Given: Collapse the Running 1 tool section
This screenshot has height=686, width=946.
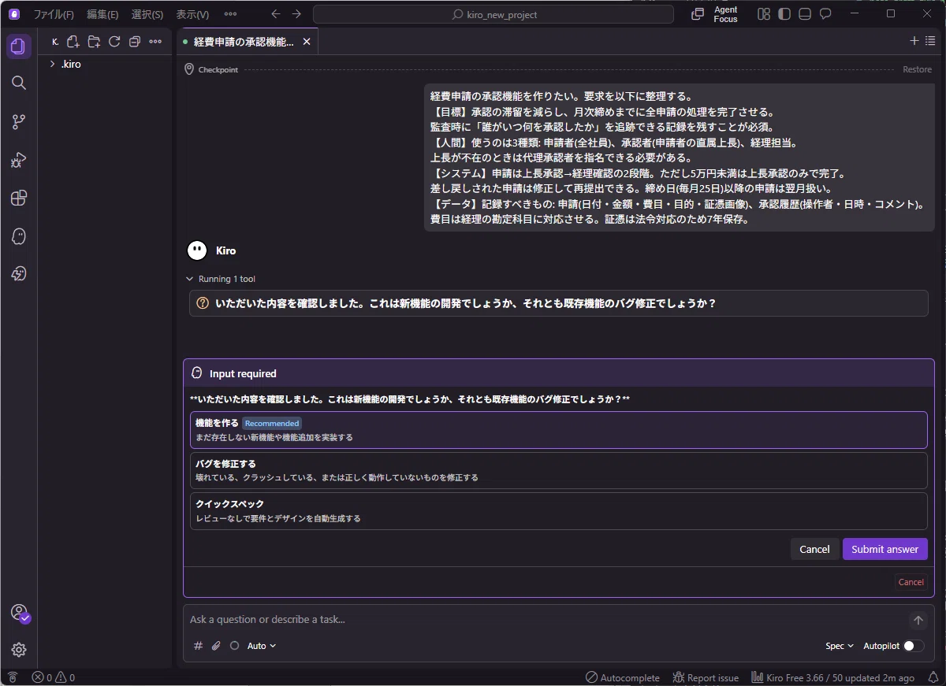Looking at the screenshot, I should click(x=221, y=279).
